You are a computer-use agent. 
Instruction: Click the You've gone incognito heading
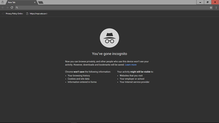(x=109, y=54)
